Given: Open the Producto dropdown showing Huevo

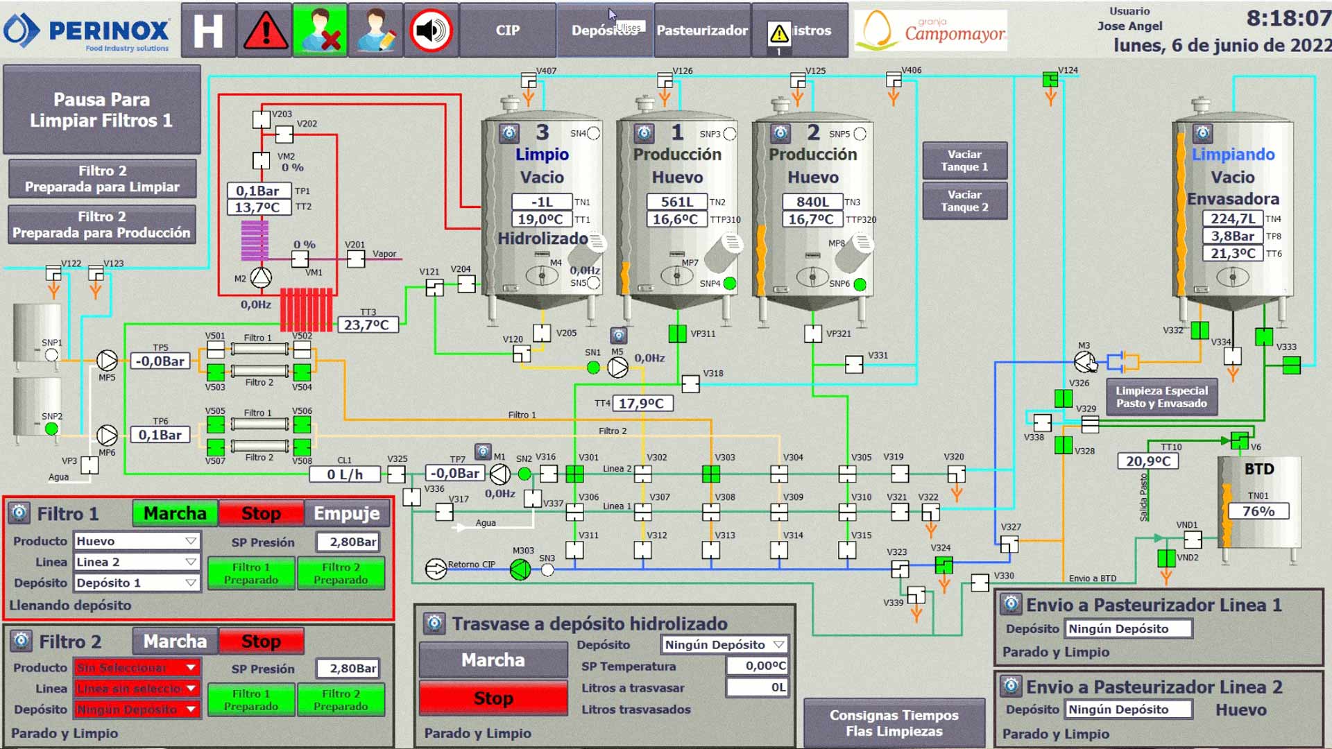Looking at the screenshot, I should click(136, 541).
